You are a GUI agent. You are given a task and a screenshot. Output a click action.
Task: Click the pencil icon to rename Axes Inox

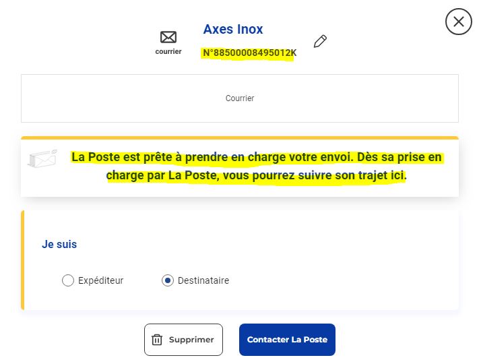click(x=320, y=41)
